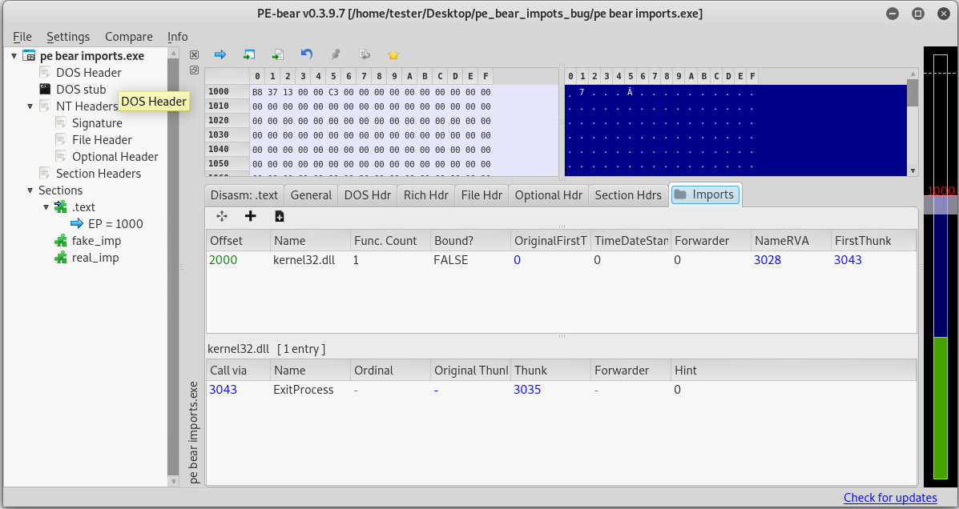Click the pin offset icon

tap(336, 54)
